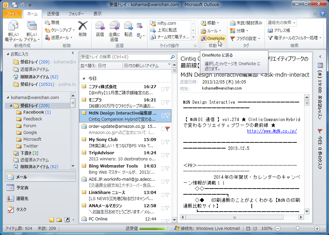Viewport: 329px width, 235px height.
Task: Collapse the 今日 group header
Action: click(x=84, y=79)
